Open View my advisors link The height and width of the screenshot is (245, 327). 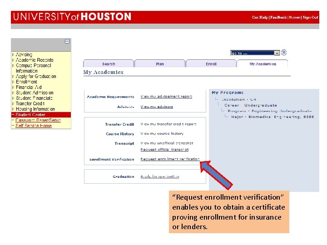pyautogui.click(x=157, y=107)
